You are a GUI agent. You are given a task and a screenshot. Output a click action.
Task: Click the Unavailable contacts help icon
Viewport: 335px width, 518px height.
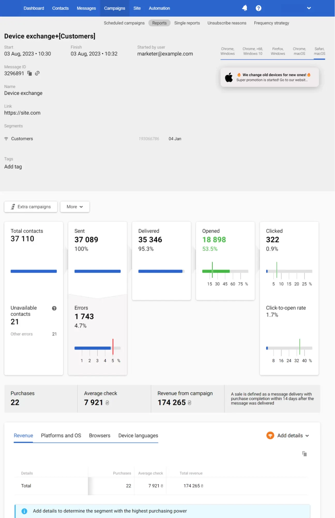click(54, 308)
